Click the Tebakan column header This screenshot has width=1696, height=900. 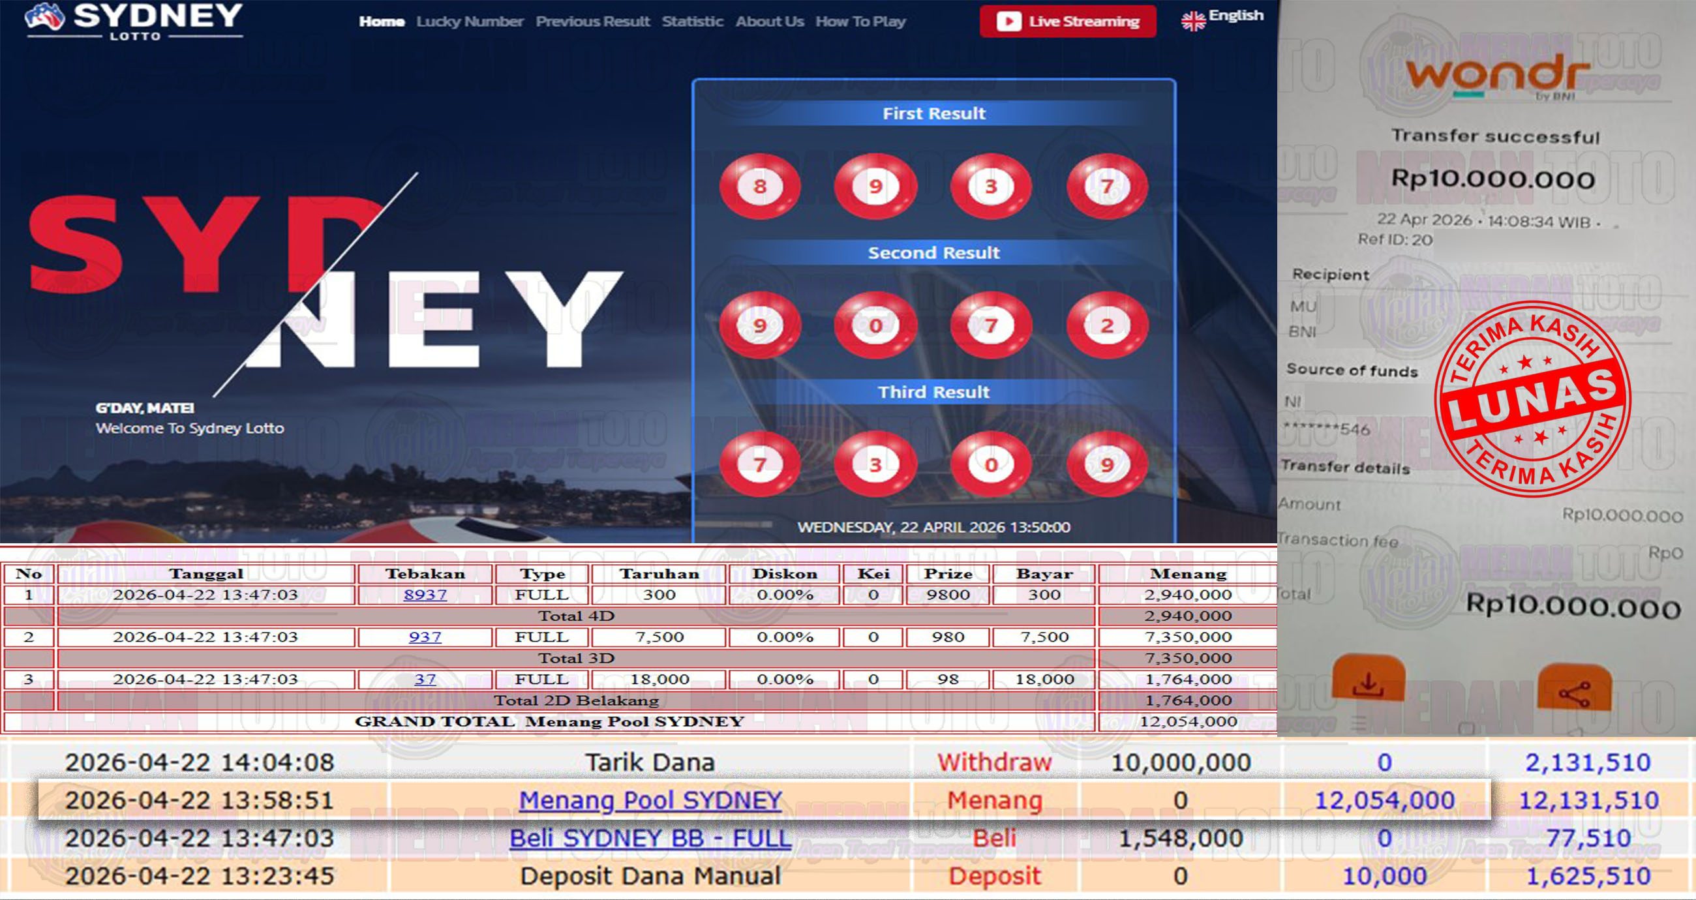pos(425,573)
